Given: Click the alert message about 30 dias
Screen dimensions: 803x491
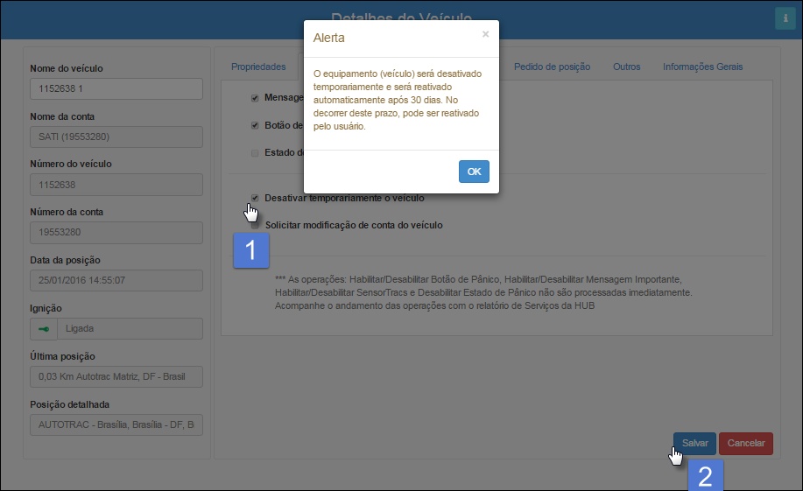Looking at the screenshot, I should (x=398, y=100).
